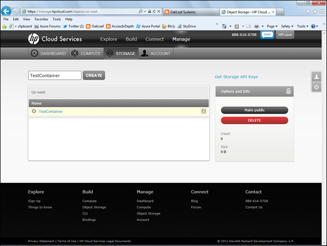Open the address bar search dropdown arrow
327x246 pixels.
pyautogui.click(x=145, y=12)
